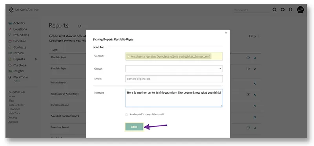
Task: Open the round profile avatar menu
Action: point(300,9)
